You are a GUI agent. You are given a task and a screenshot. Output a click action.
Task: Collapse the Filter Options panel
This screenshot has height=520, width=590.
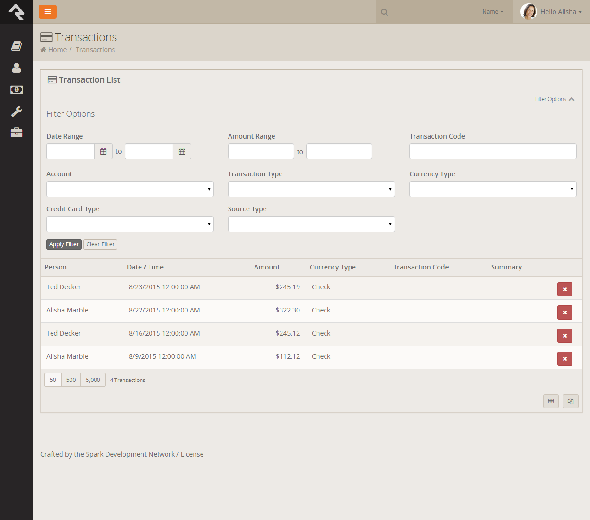[x=555, y=99]
